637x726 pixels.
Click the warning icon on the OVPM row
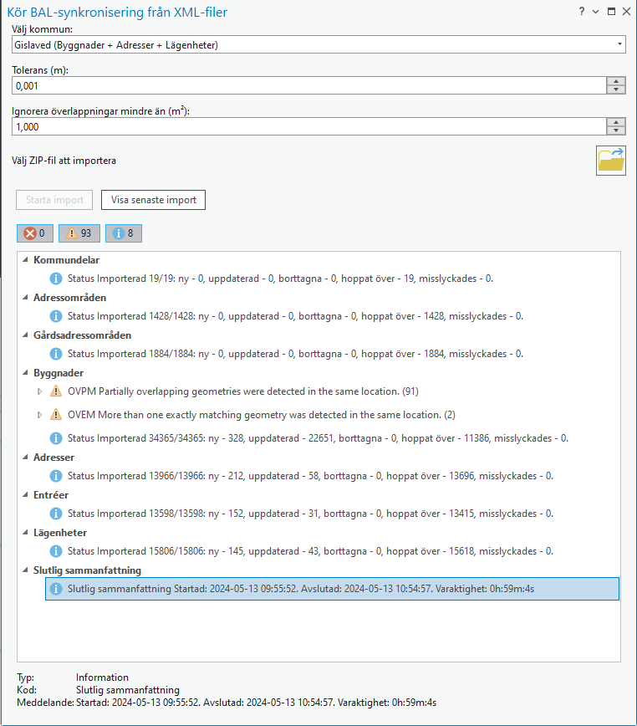click(x=56, y=391)
